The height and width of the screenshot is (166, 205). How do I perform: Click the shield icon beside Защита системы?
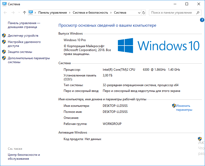(x=4, y=52)
